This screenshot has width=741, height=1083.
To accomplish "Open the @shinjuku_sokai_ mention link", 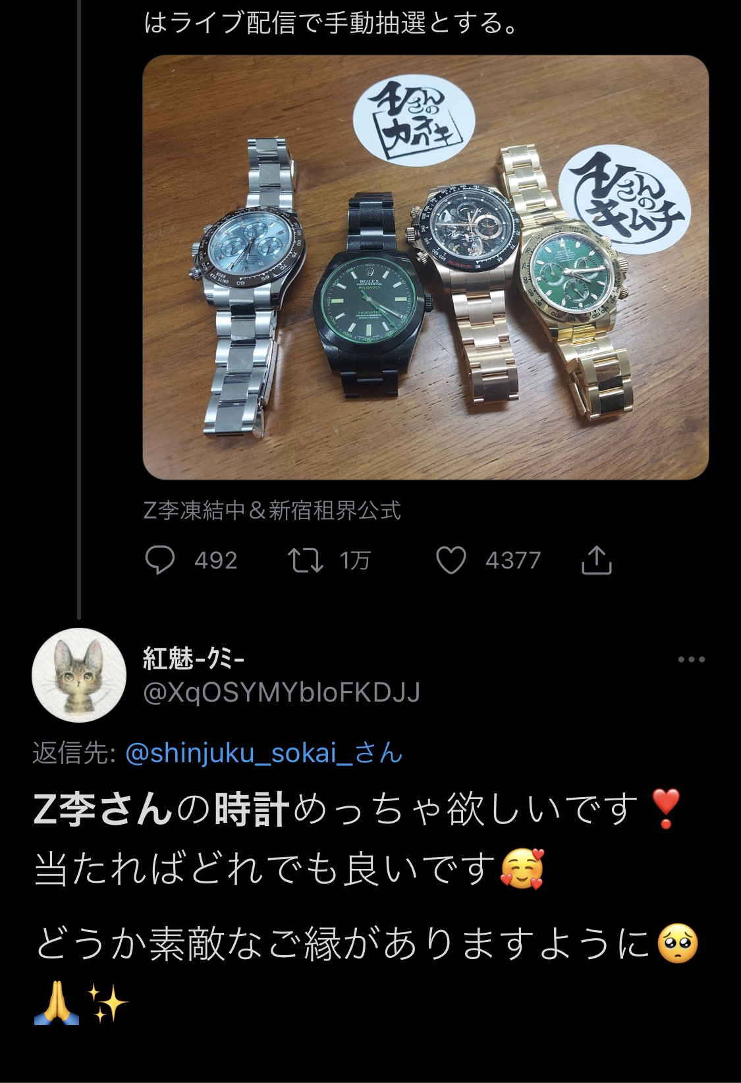I will (x=263, y=752).
